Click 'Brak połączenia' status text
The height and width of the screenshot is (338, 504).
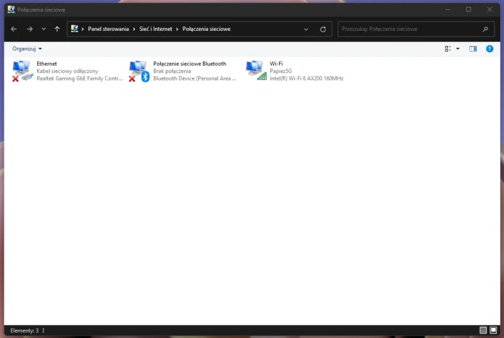point(172,71)
